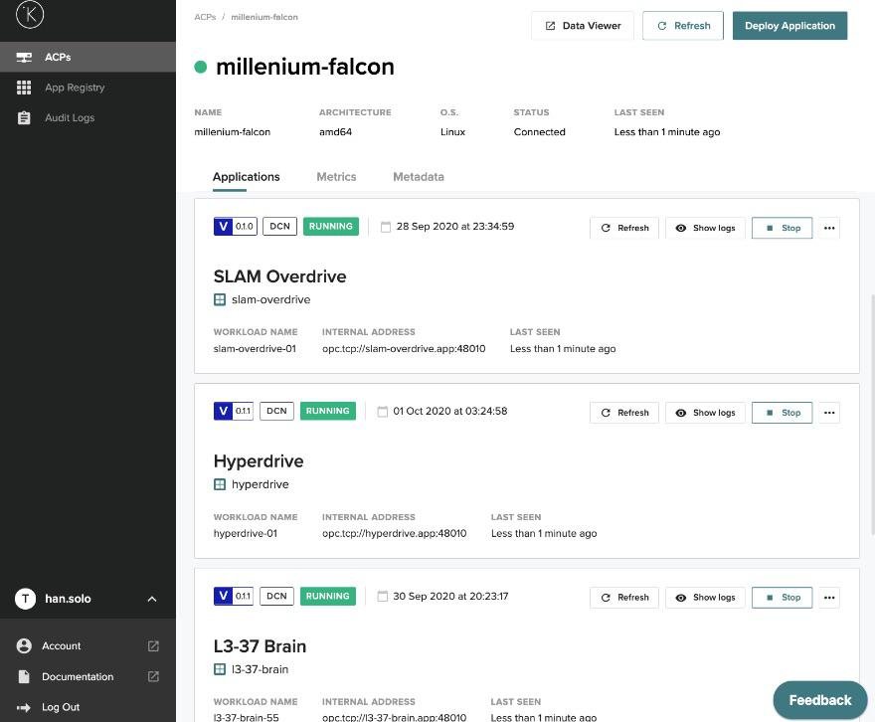Image resolution: width=875 pixels, height=722 pixels.
Task: Show logs for L3-37 Brain
Action: (x=705, y=598)
